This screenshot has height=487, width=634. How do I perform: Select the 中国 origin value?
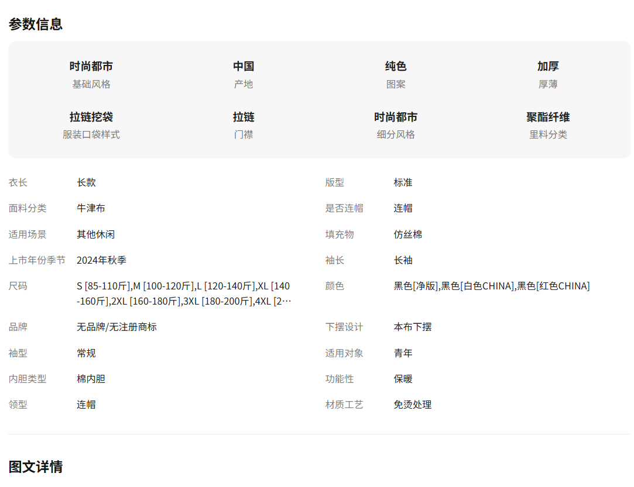[244, 67]
